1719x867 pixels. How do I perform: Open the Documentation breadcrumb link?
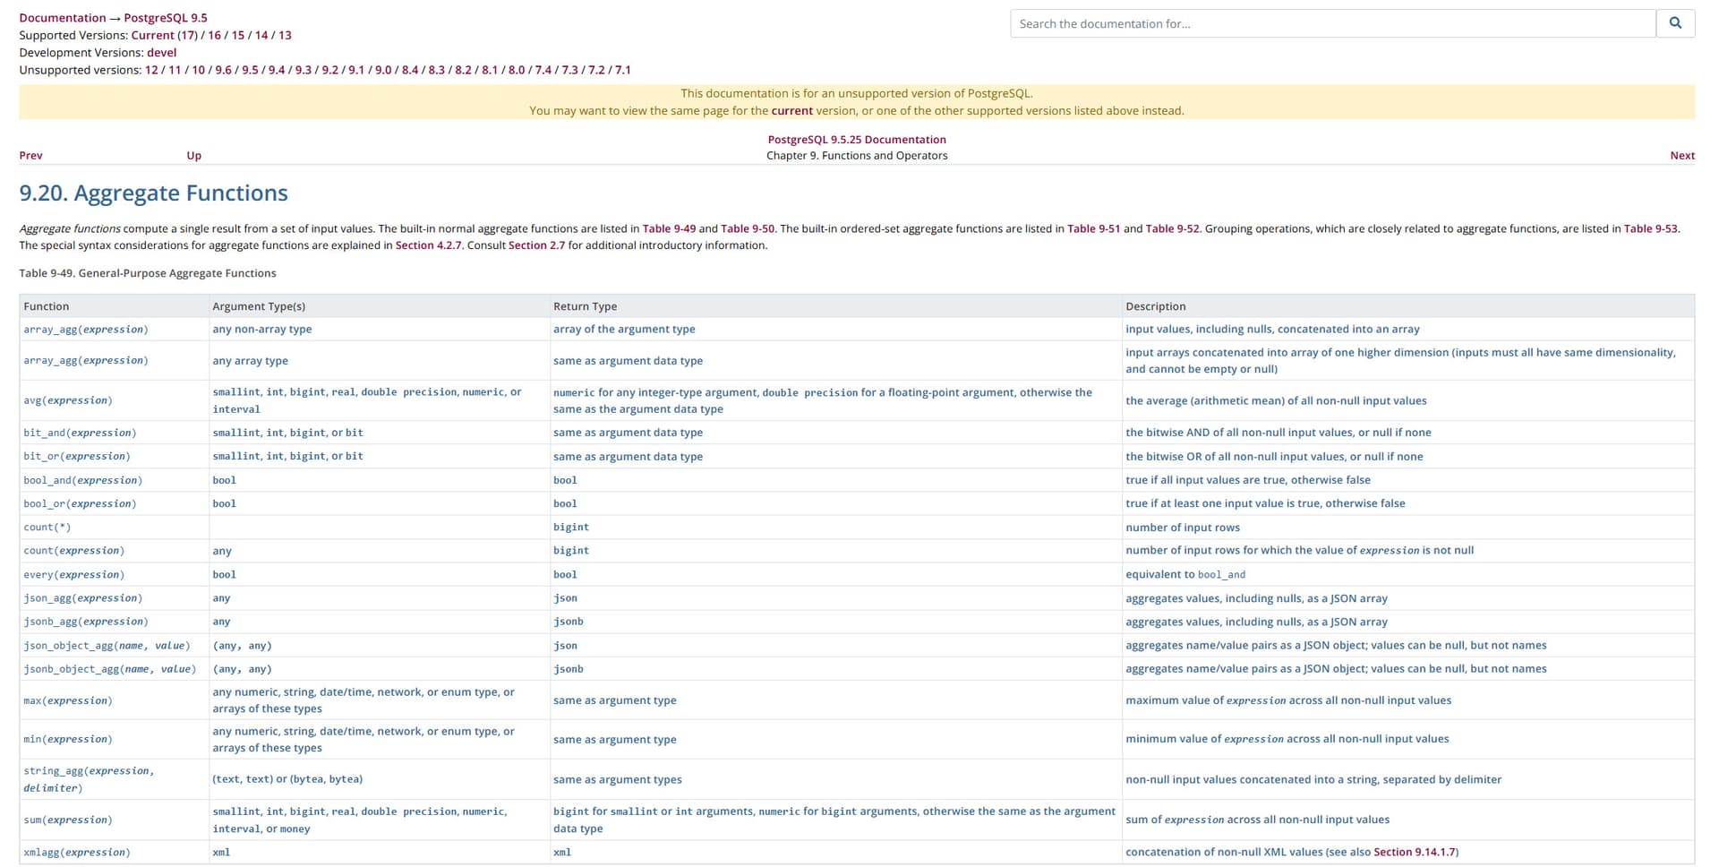(x=62, y=18)
